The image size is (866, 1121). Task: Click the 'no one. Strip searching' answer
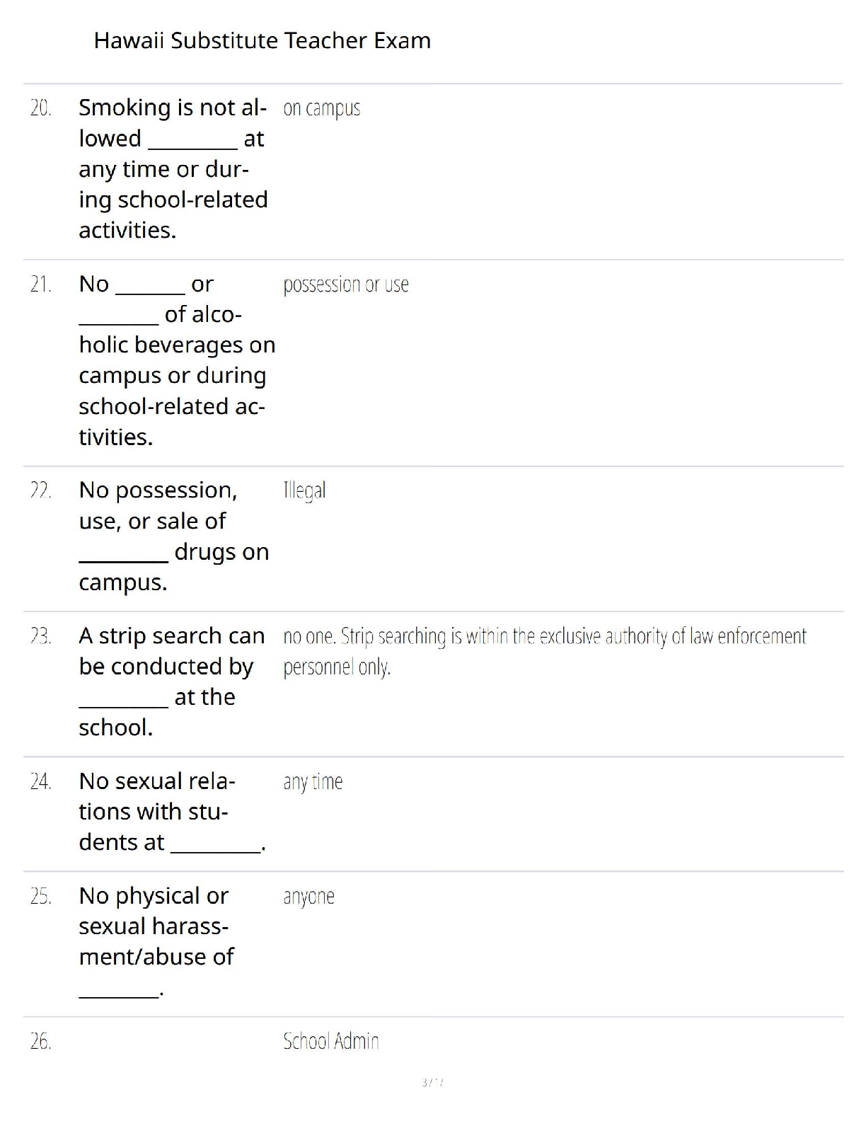545,651
